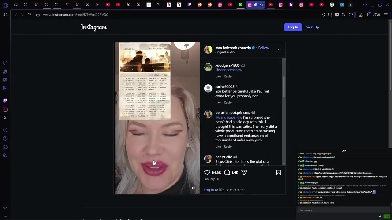View site security lock info
The height and width of the screenshot is (220, 392).
coord(38,15)
